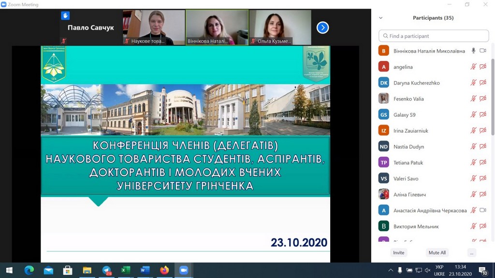The height and width of the screenshot is (278, 495).
Task: Advance video thumbnails with blue arrow button
Action: click(x=322, y=28)
